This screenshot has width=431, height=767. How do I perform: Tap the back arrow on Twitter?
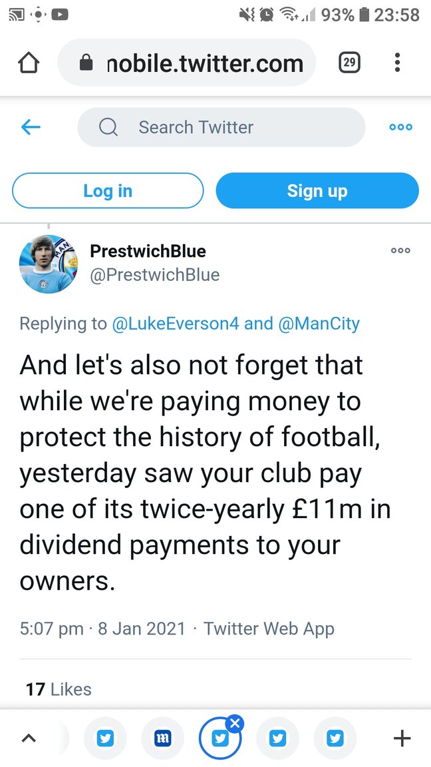(31, 127)
